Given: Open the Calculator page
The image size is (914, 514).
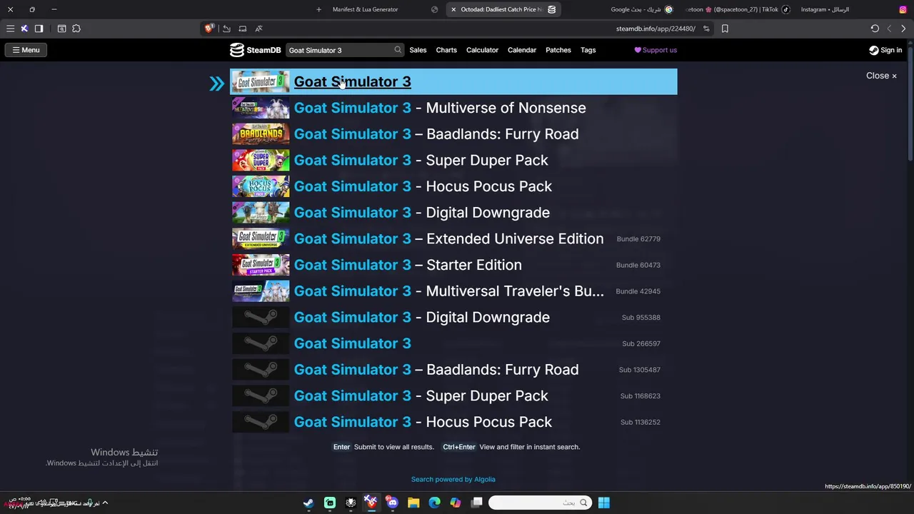Looking at the screenshot, I should click(x=482, y=50).
